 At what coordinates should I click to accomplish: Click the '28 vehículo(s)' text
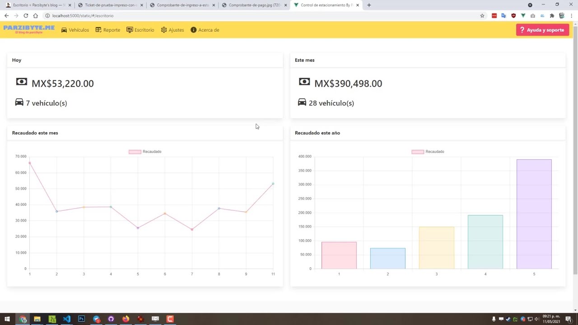[x=331, y=103]
